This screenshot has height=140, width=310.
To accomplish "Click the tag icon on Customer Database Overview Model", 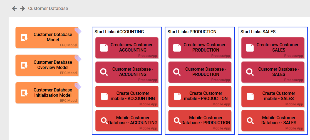I will (x=78, y=58).
